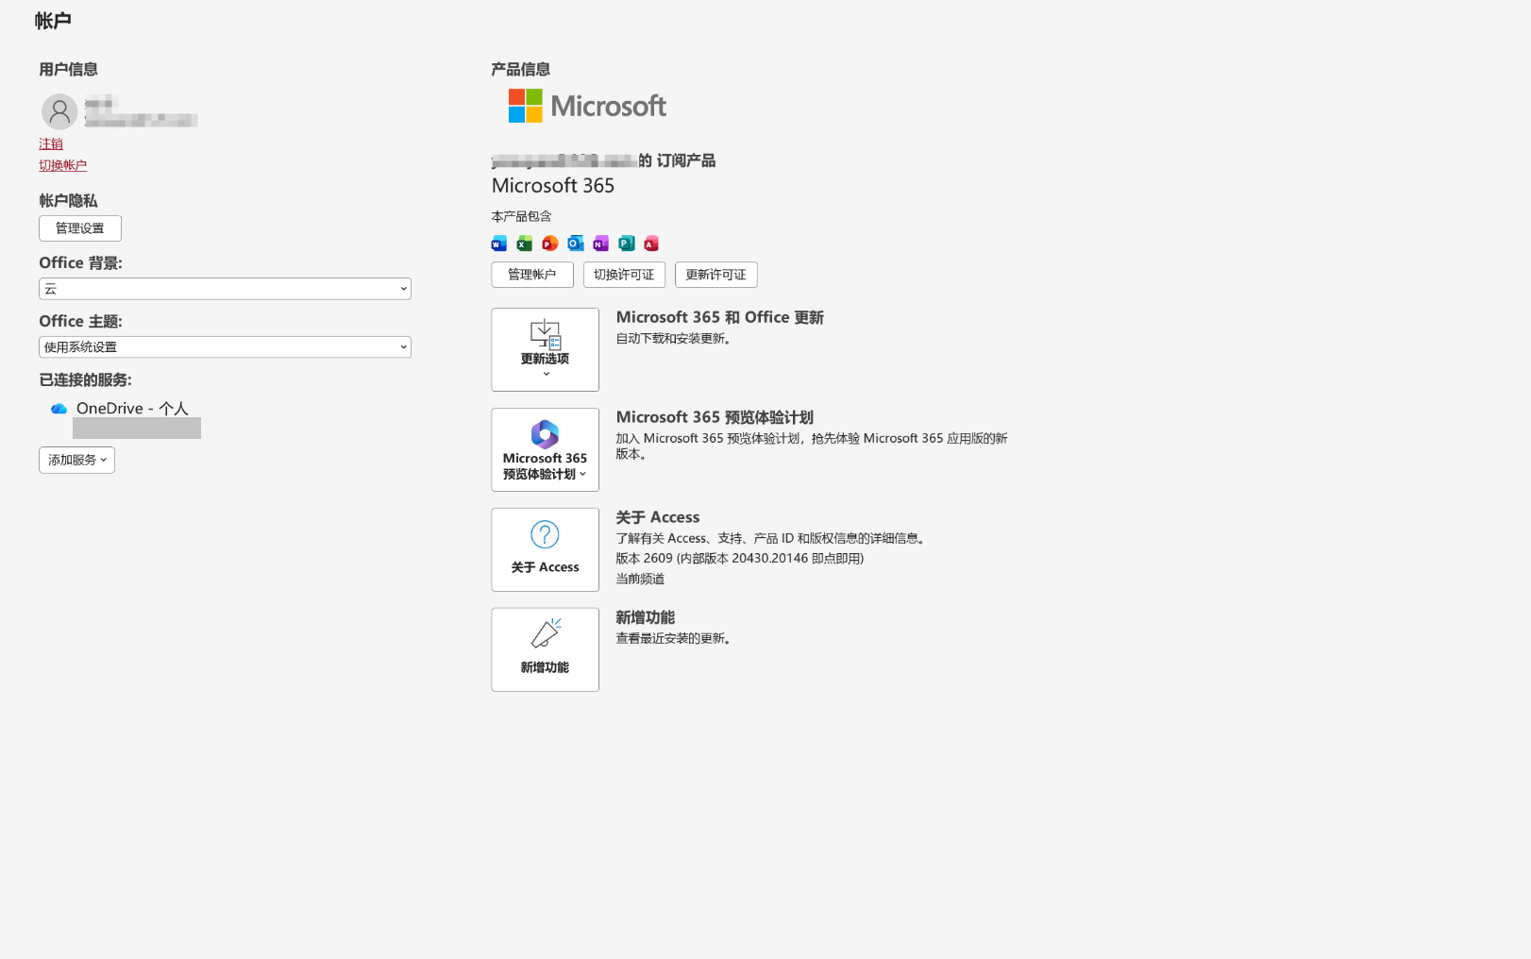Click the 注销 link

(51, 143)
